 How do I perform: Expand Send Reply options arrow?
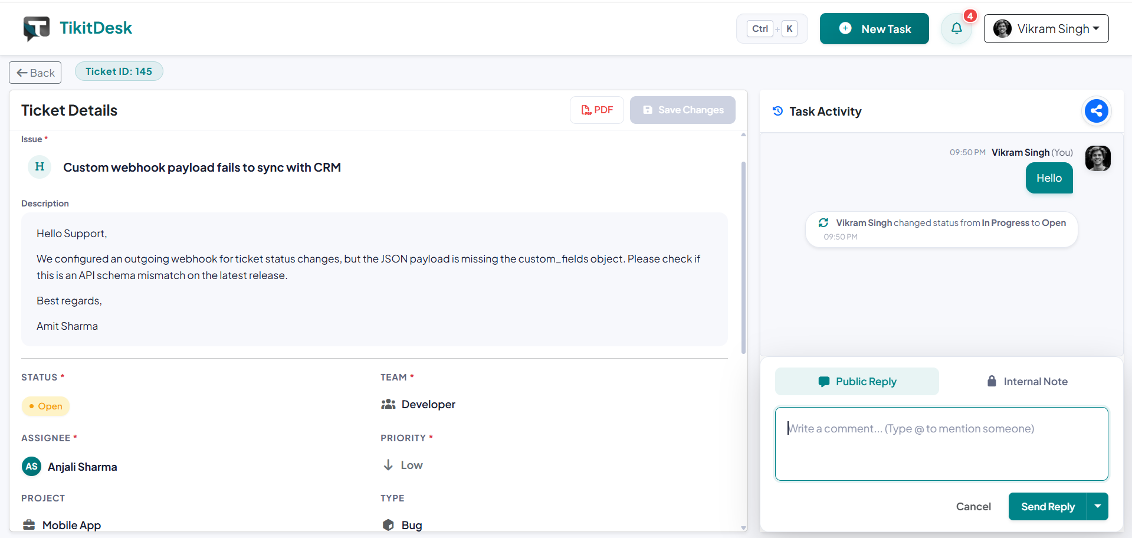click(x=1098, y=506)
